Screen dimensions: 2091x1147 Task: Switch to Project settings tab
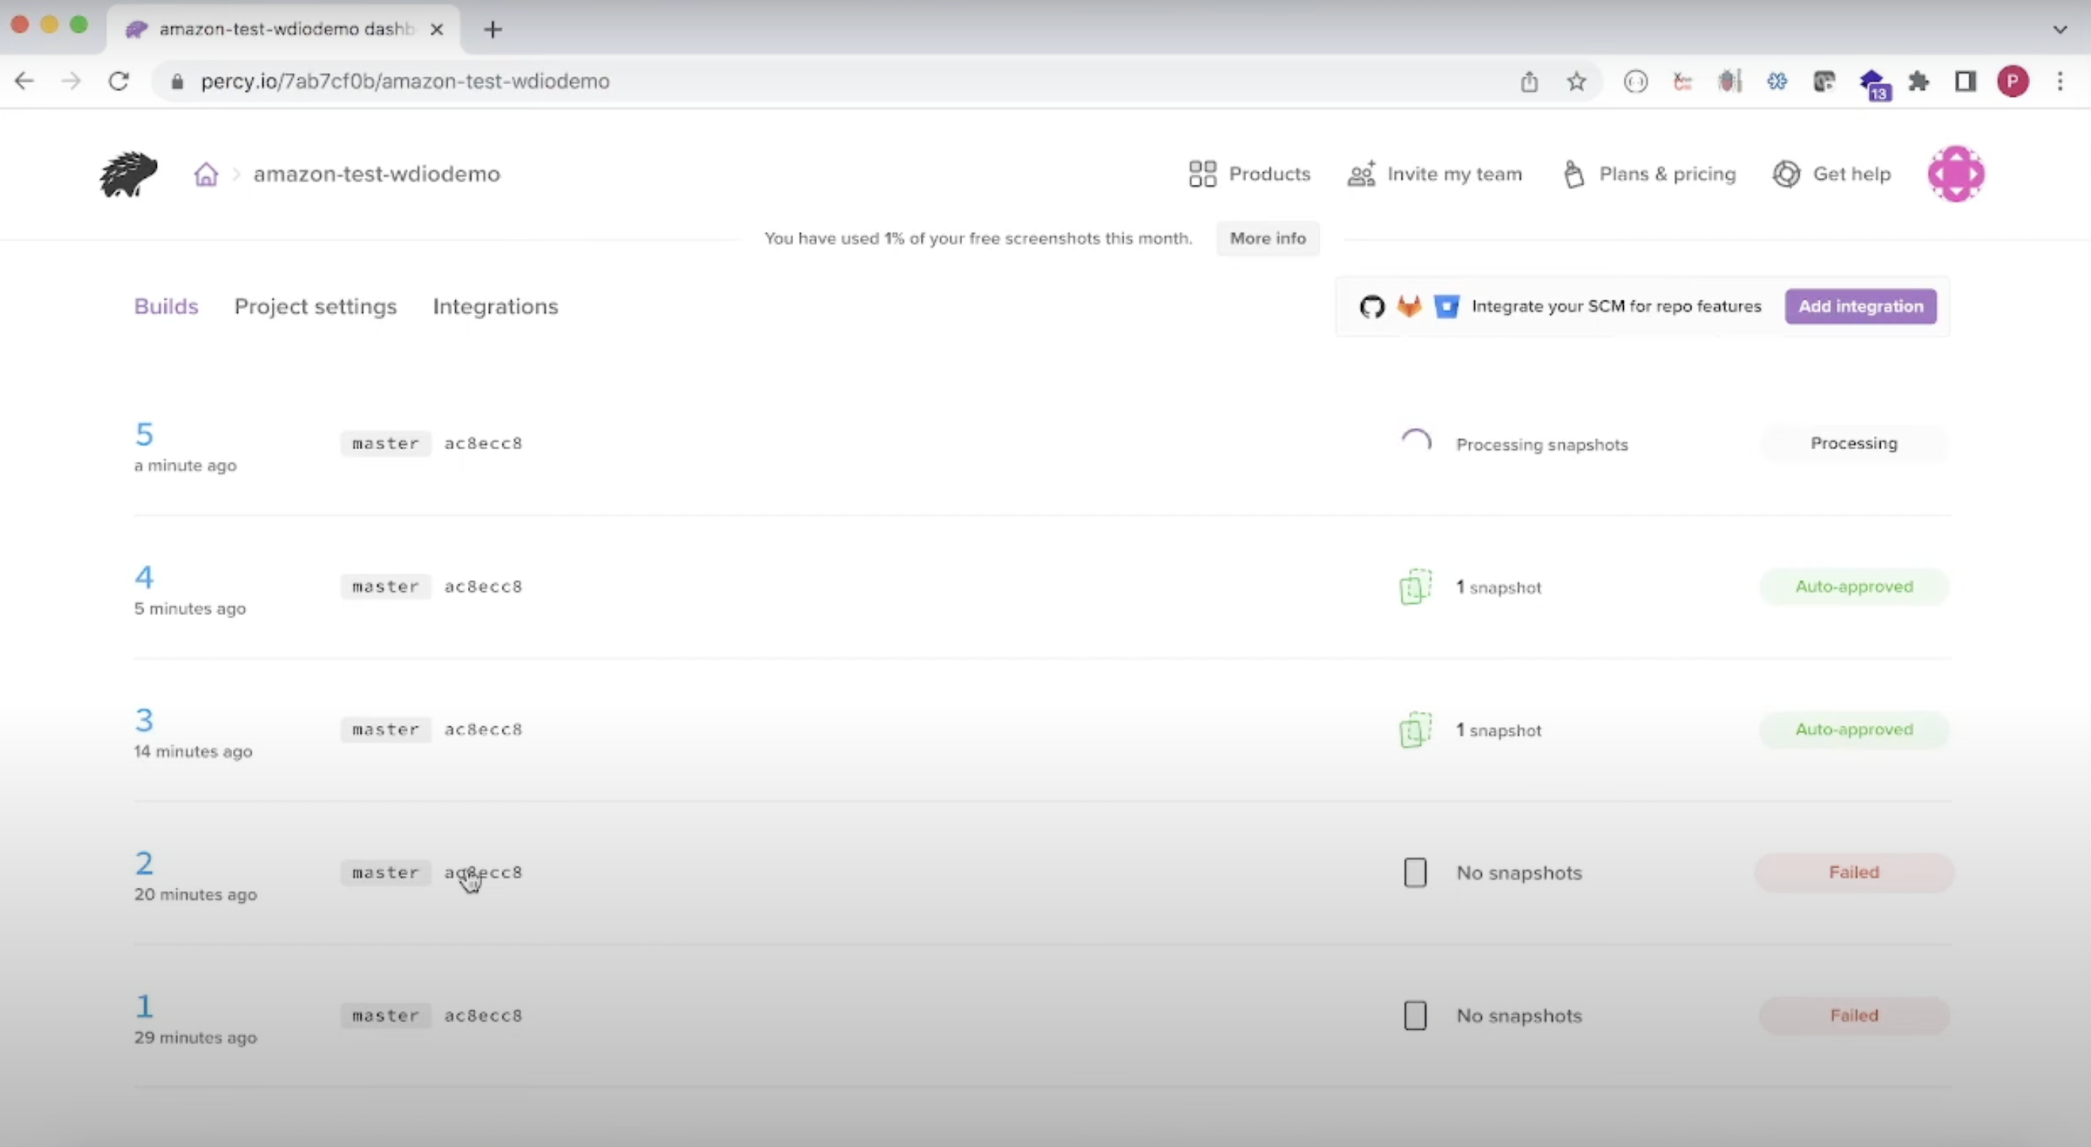tap(315, 306)
